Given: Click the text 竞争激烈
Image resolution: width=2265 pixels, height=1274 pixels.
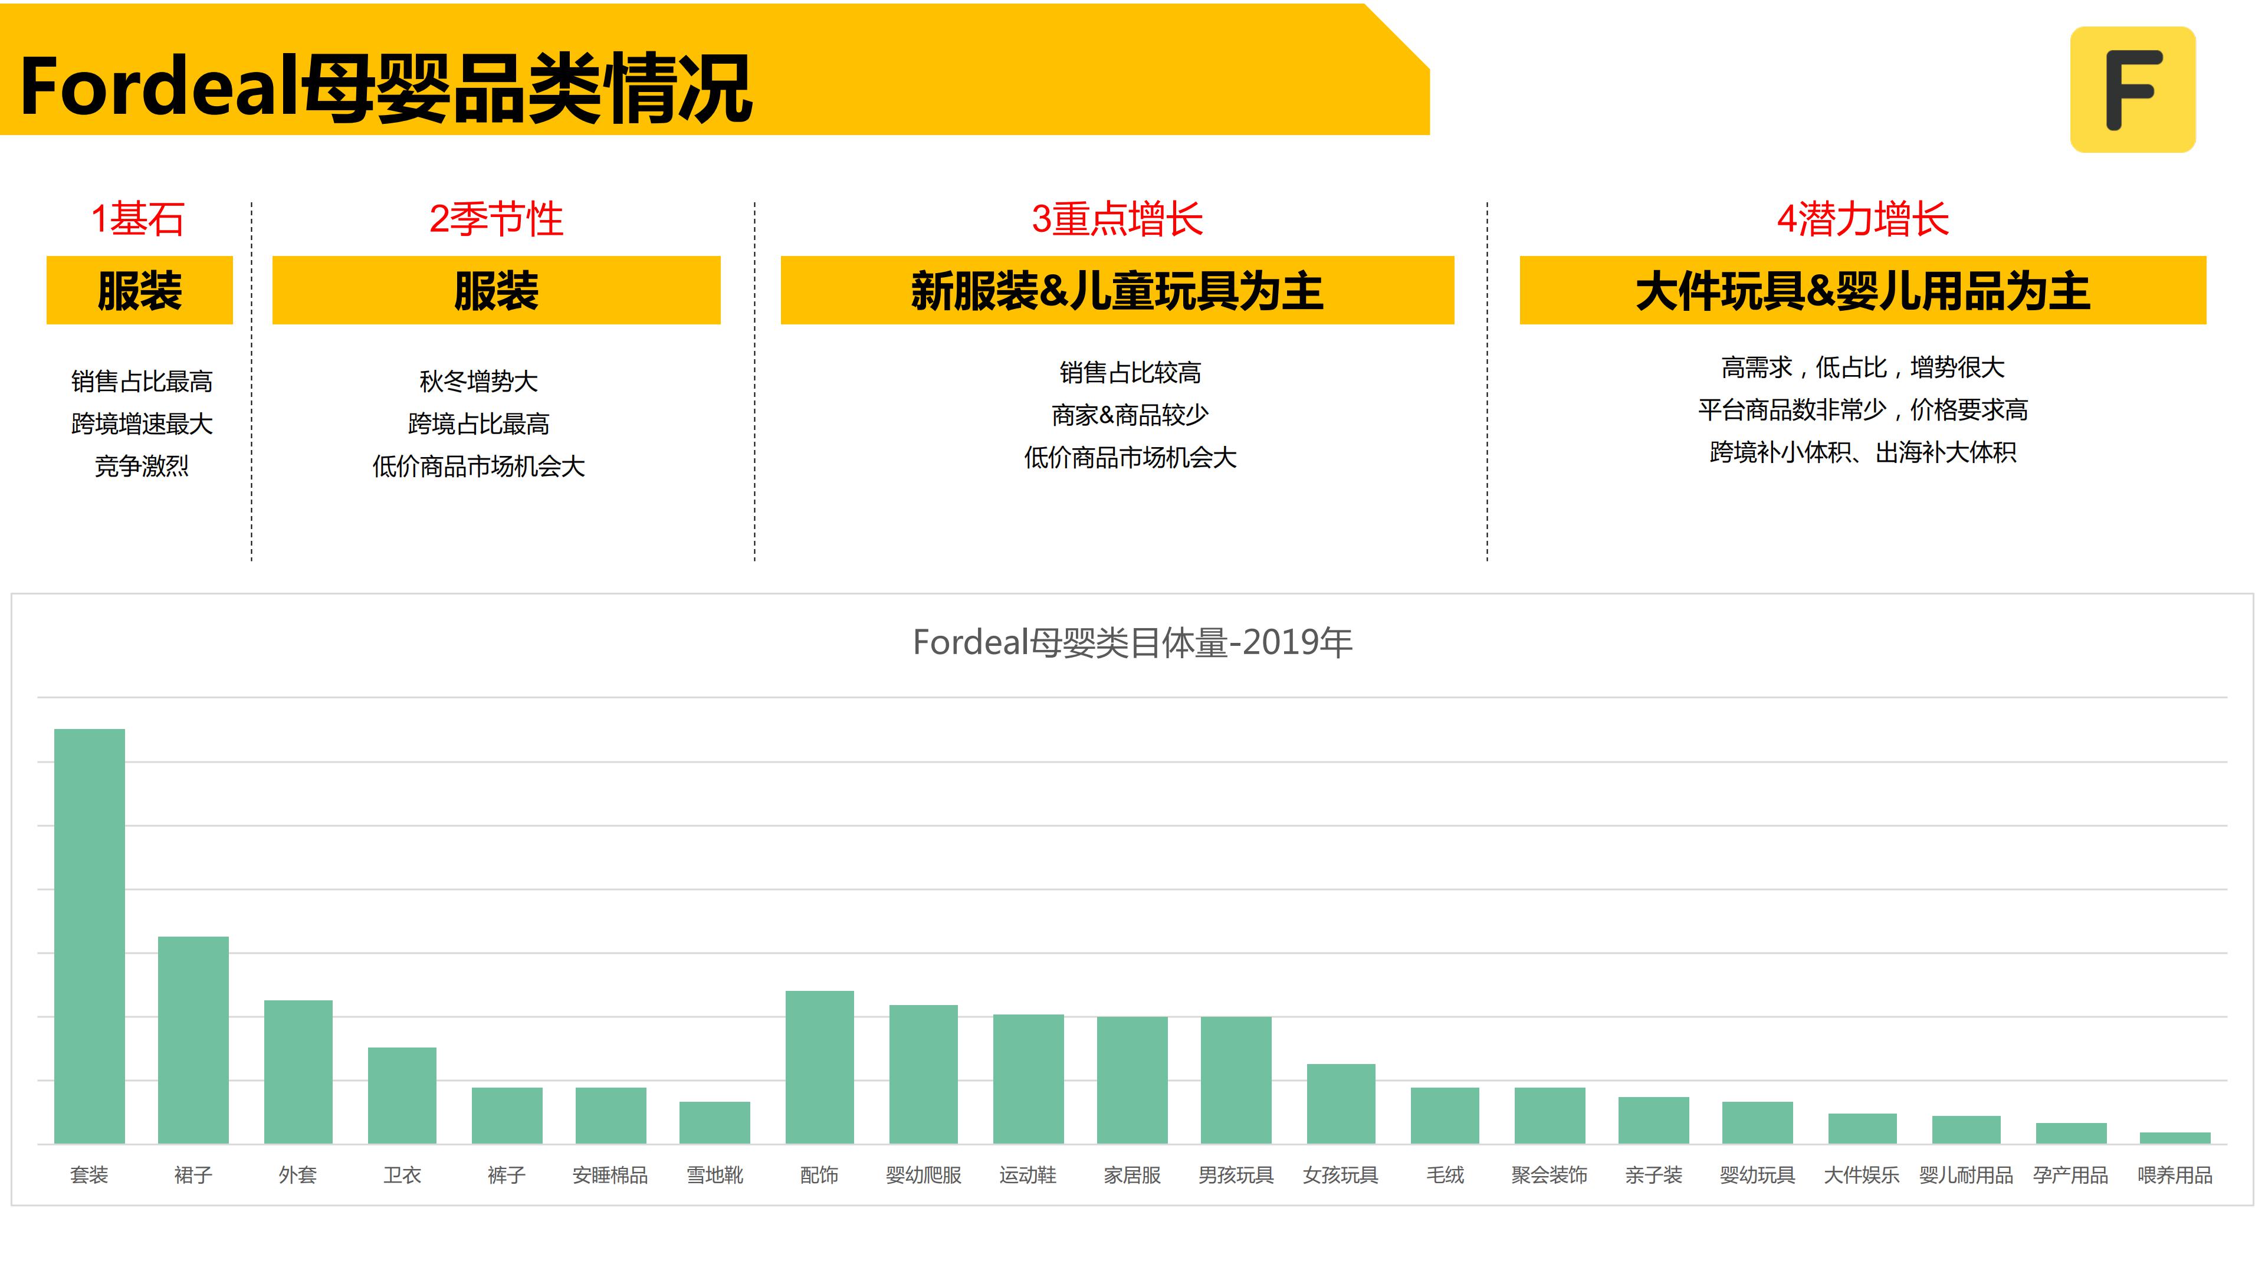Looking at the screenshot, I should [x=142, y=466].
